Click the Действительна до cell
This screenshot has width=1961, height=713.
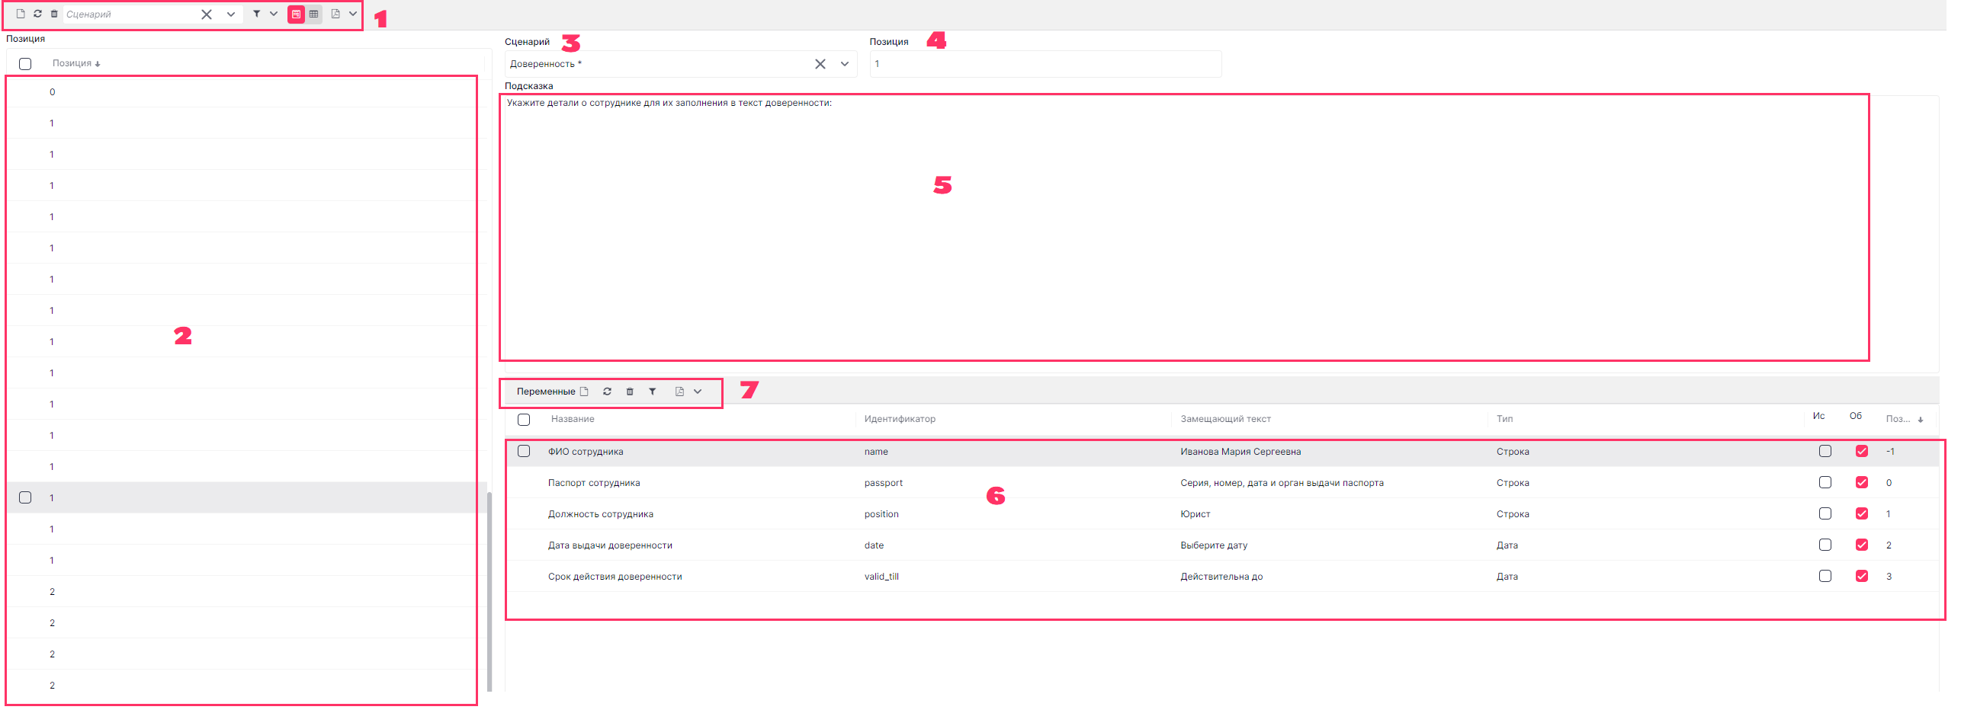[x=1221, y=577]
